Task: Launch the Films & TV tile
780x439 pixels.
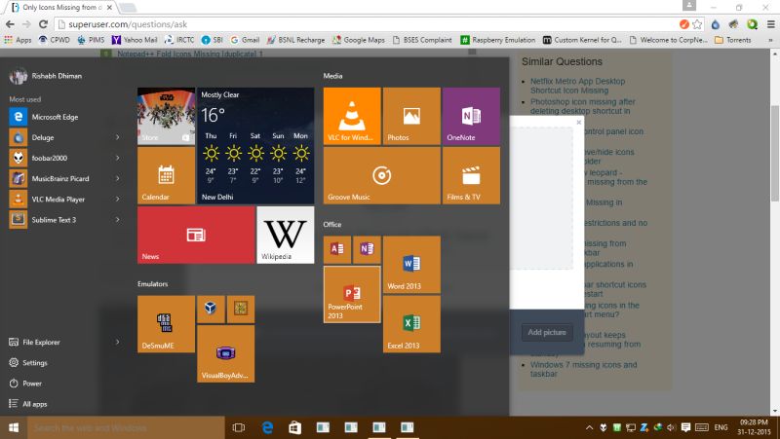Action: [x=471, y=175]
